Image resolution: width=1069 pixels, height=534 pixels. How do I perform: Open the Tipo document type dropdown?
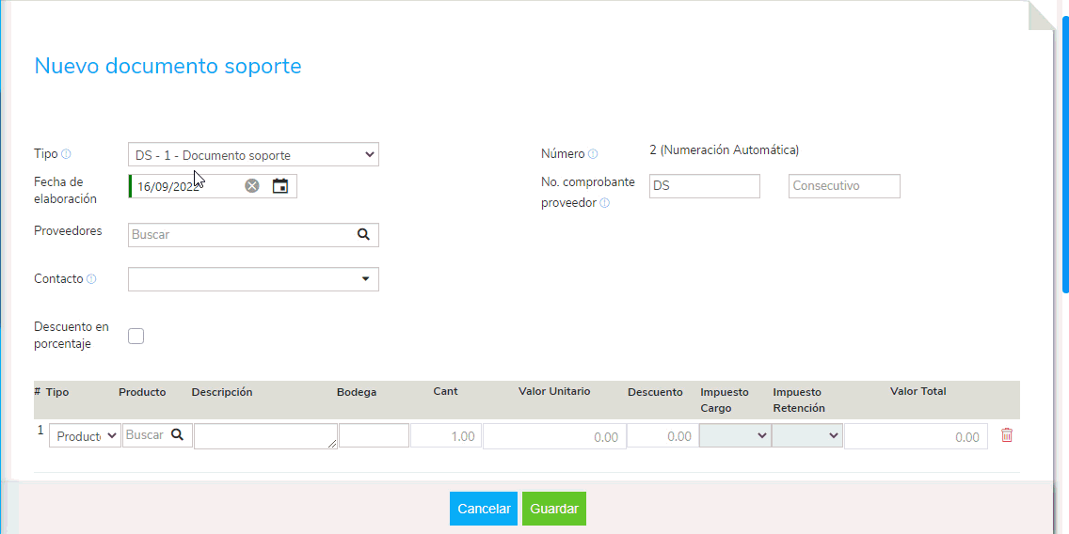[x=253, y=155]
